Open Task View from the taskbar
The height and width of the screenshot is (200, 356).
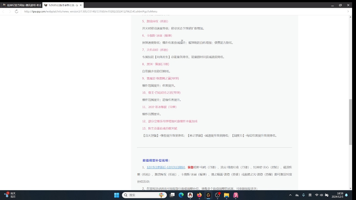coord(172,195)
